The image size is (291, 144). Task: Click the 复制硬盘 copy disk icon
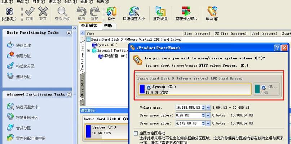160,14
